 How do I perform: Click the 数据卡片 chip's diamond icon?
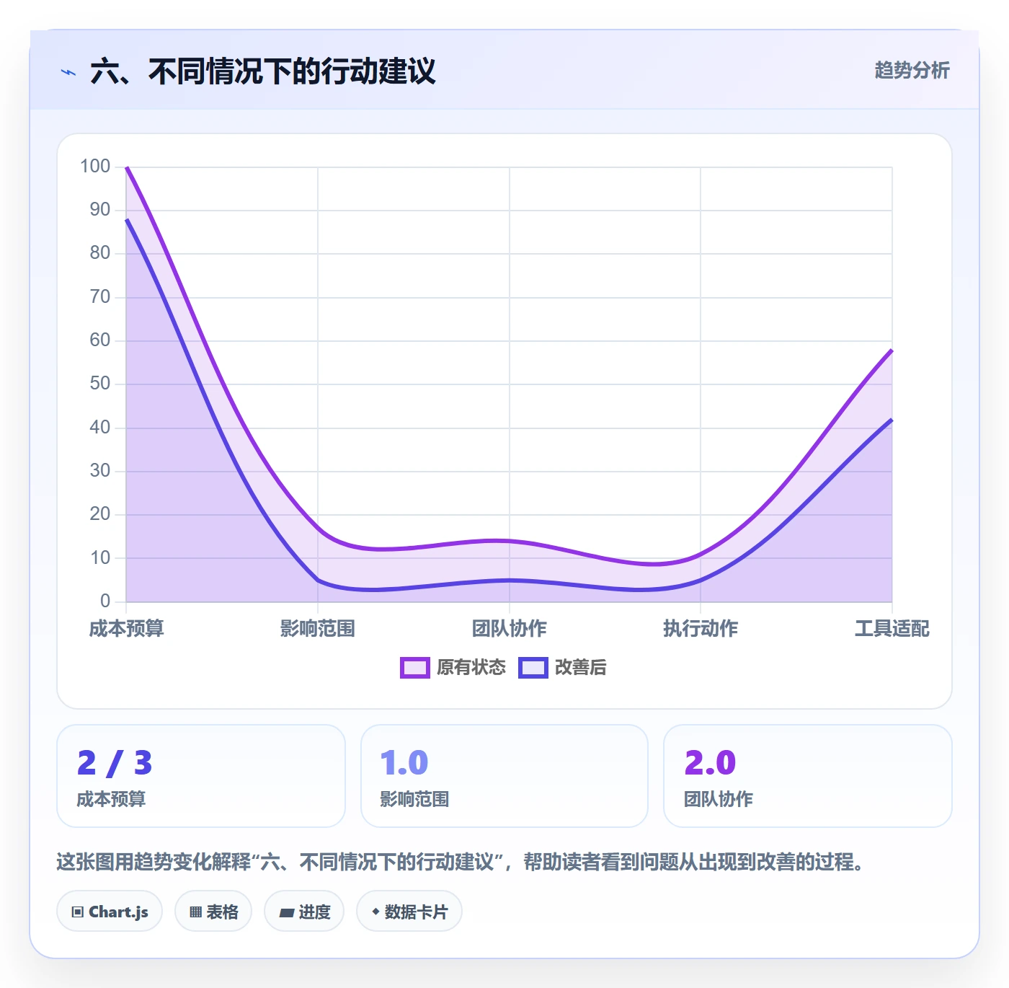click(375, 912)
